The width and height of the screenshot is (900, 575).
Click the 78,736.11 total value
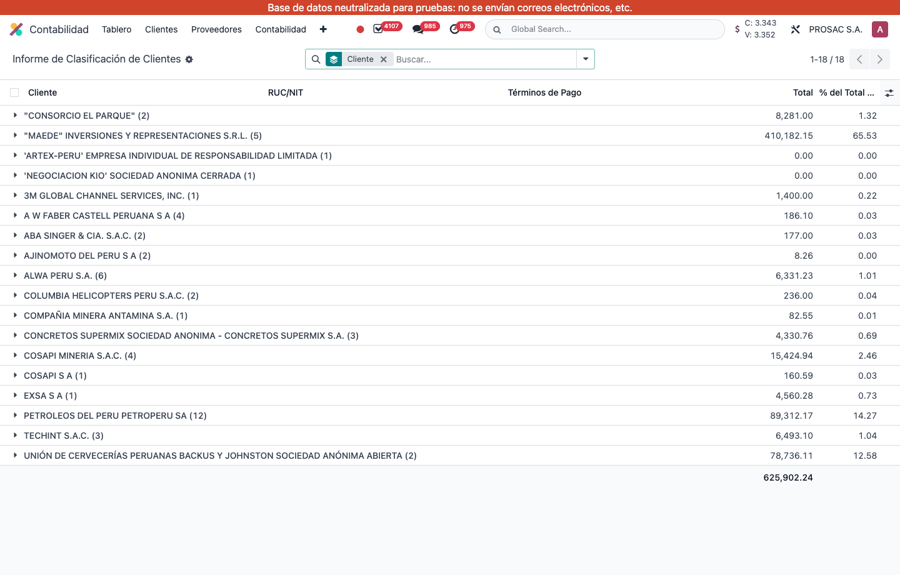[x=791, y=456]
